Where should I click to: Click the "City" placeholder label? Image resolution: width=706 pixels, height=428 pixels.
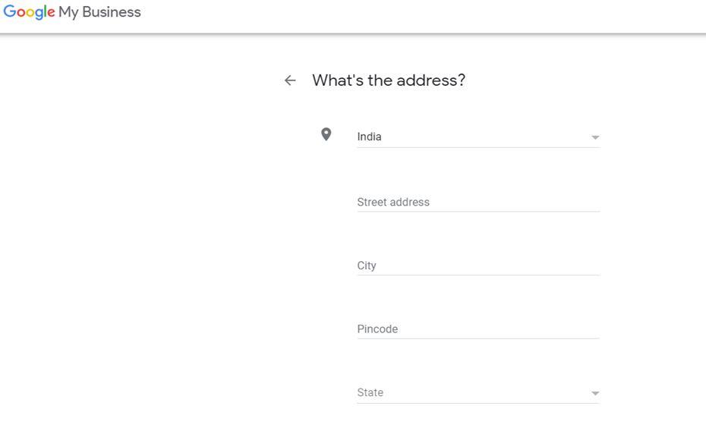click(367, 266)
